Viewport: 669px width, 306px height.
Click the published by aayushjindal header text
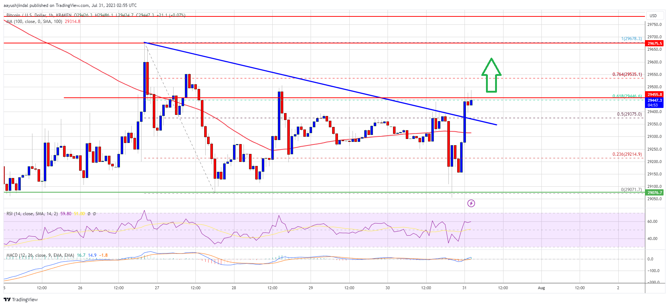[x=70, y=5]
